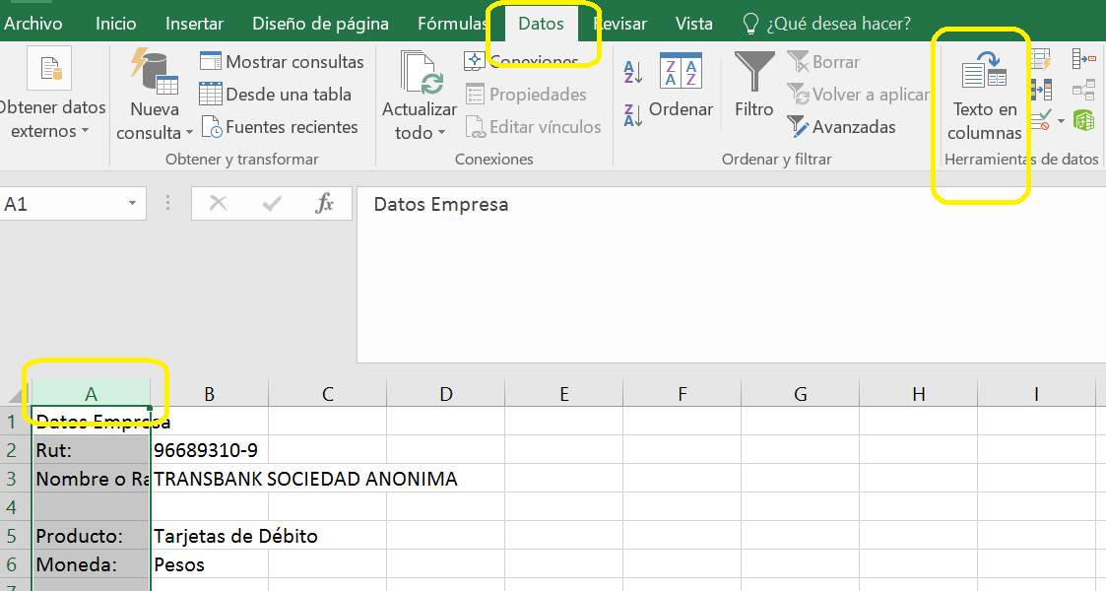Screen dimensions: 1106x591
Task: Select row 2 header
Action: [x=14, y=450]
